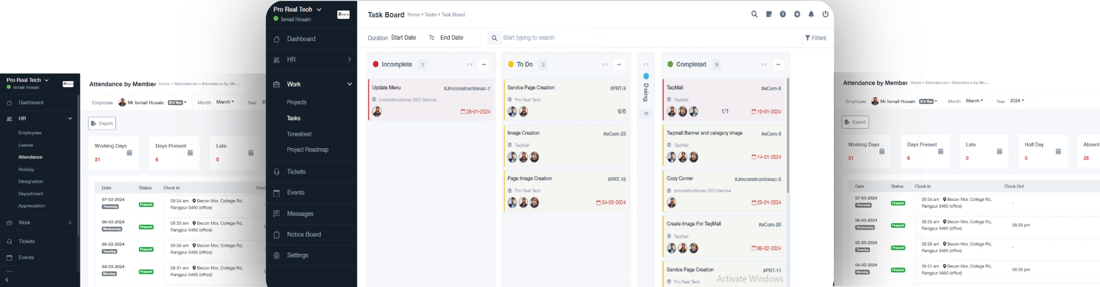This screenshot has width=1100, height=287.
Task: Collapse the Incomplete column
Action: tap(470, 65)
